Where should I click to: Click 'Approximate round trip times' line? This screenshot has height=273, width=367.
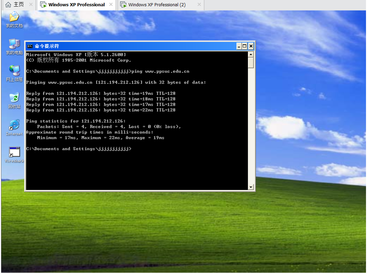click(x=90, y=132)
